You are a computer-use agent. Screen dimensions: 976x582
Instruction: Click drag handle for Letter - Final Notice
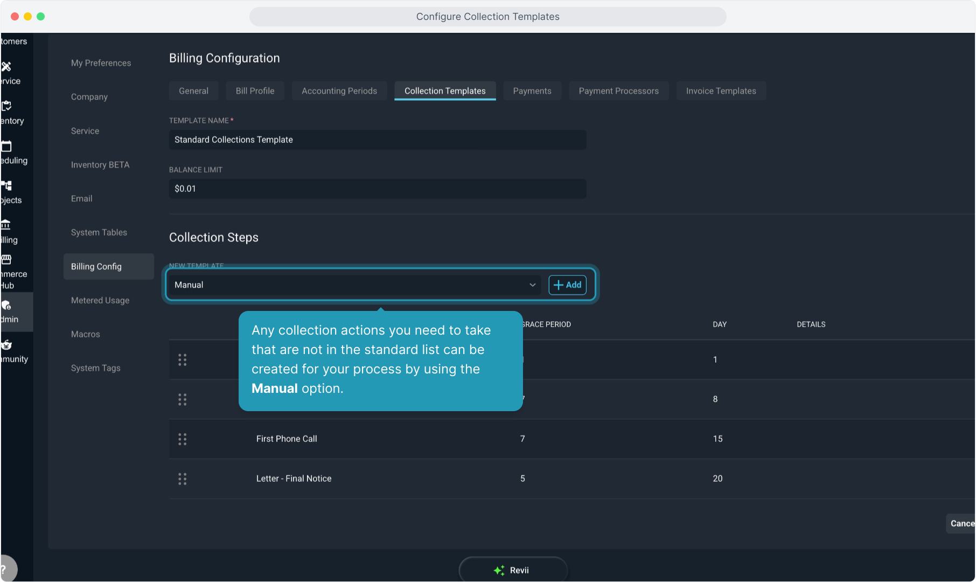(183, 479)
